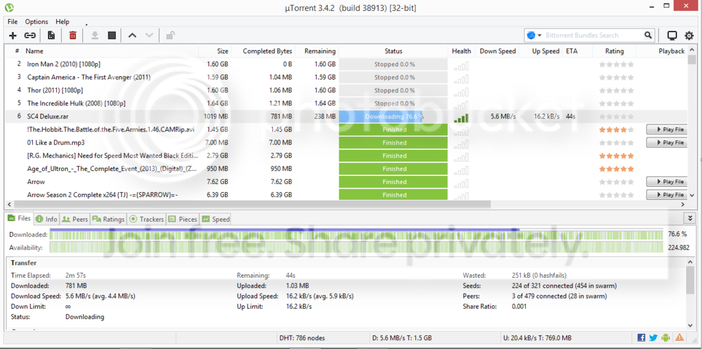This screenshot has width=702, height=349.
Task: Click Play File for 01 Like a Drum.mp3
Action: pyautogui.click(x=667, y=142)
